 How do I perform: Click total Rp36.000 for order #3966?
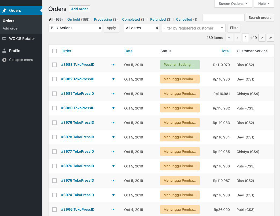[222, 210]
